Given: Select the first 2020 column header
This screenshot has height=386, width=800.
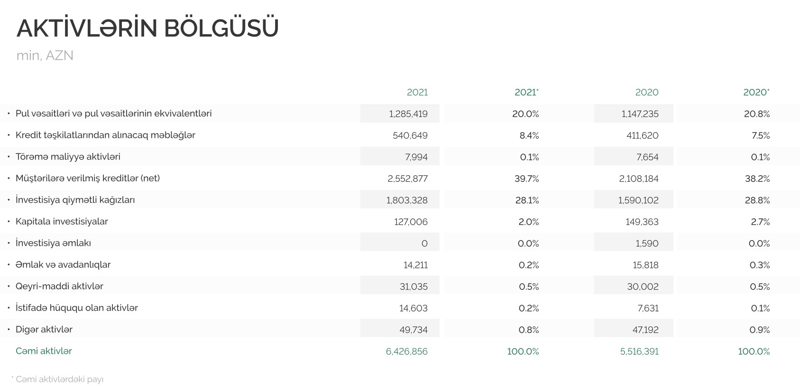Looking at the screenshot, I should point(646,92).
